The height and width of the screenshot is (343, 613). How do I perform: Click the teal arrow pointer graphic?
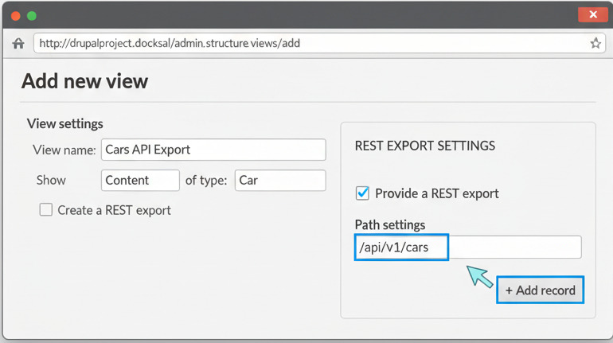[479, 276]
